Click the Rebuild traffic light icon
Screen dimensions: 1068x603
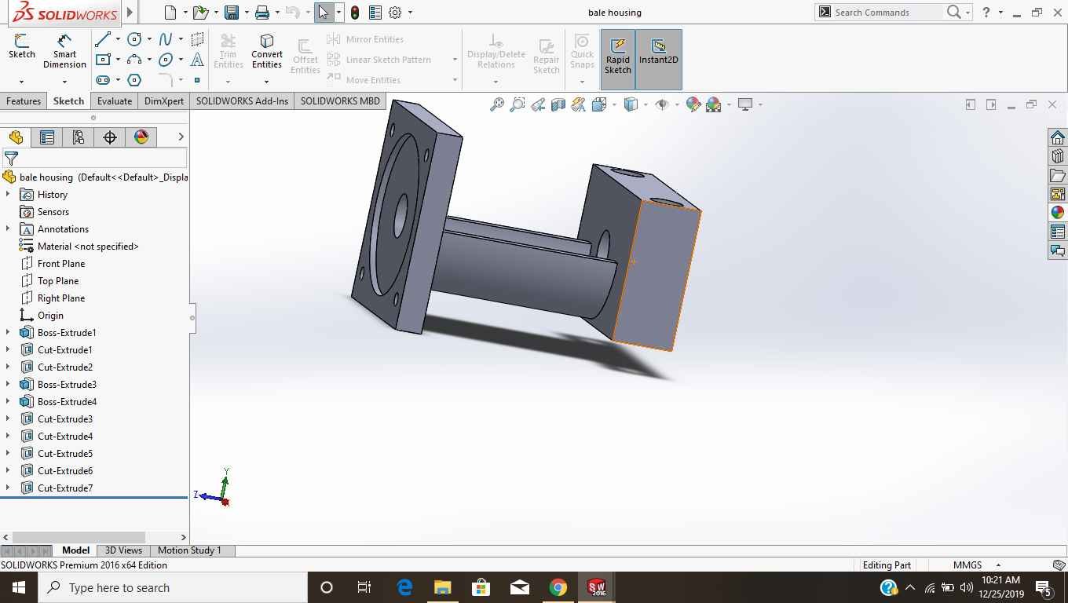[355, 13]
